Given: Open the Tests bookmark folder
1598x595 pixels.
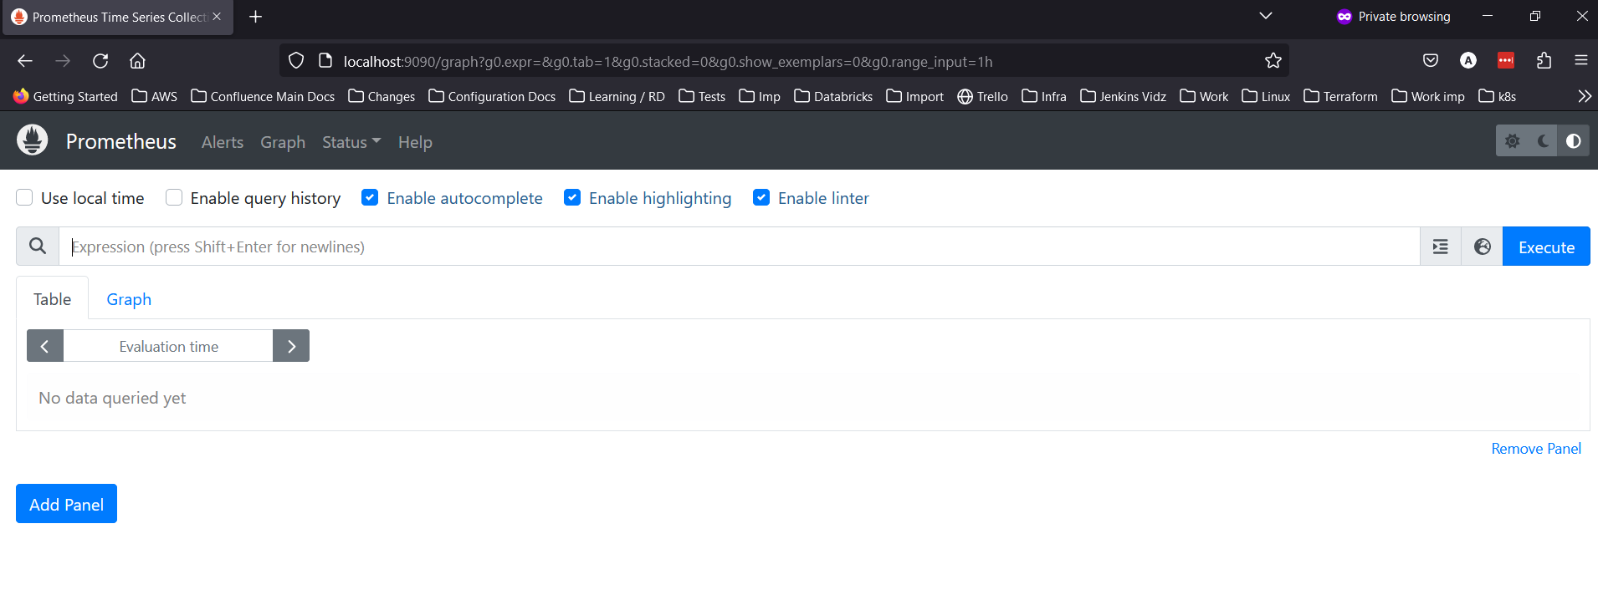Looking at the screenshot, I should pos(702,96).
